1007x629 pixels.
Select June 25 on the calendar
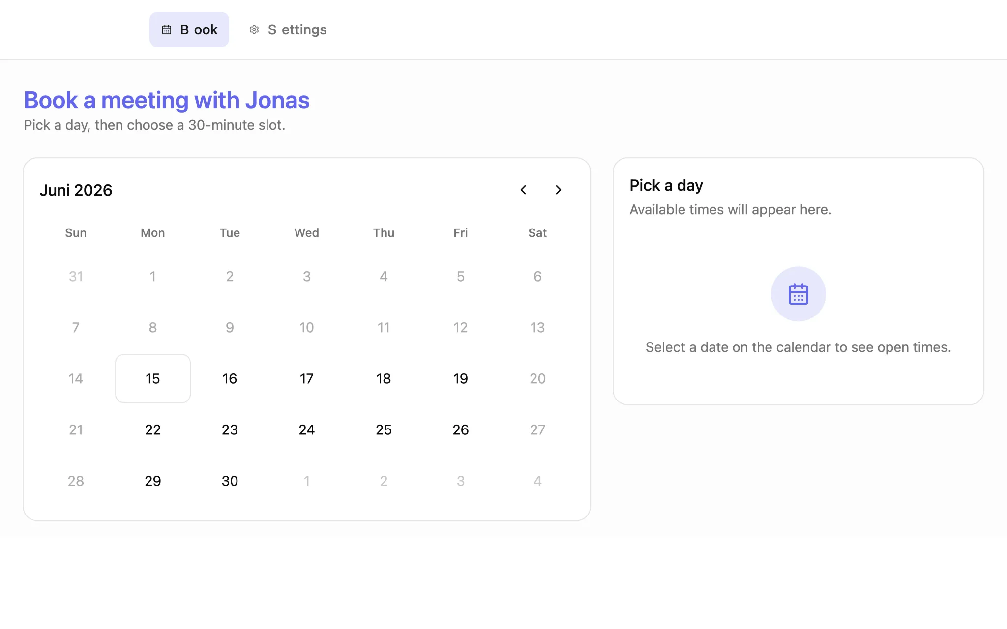click(x=384, y=429)
